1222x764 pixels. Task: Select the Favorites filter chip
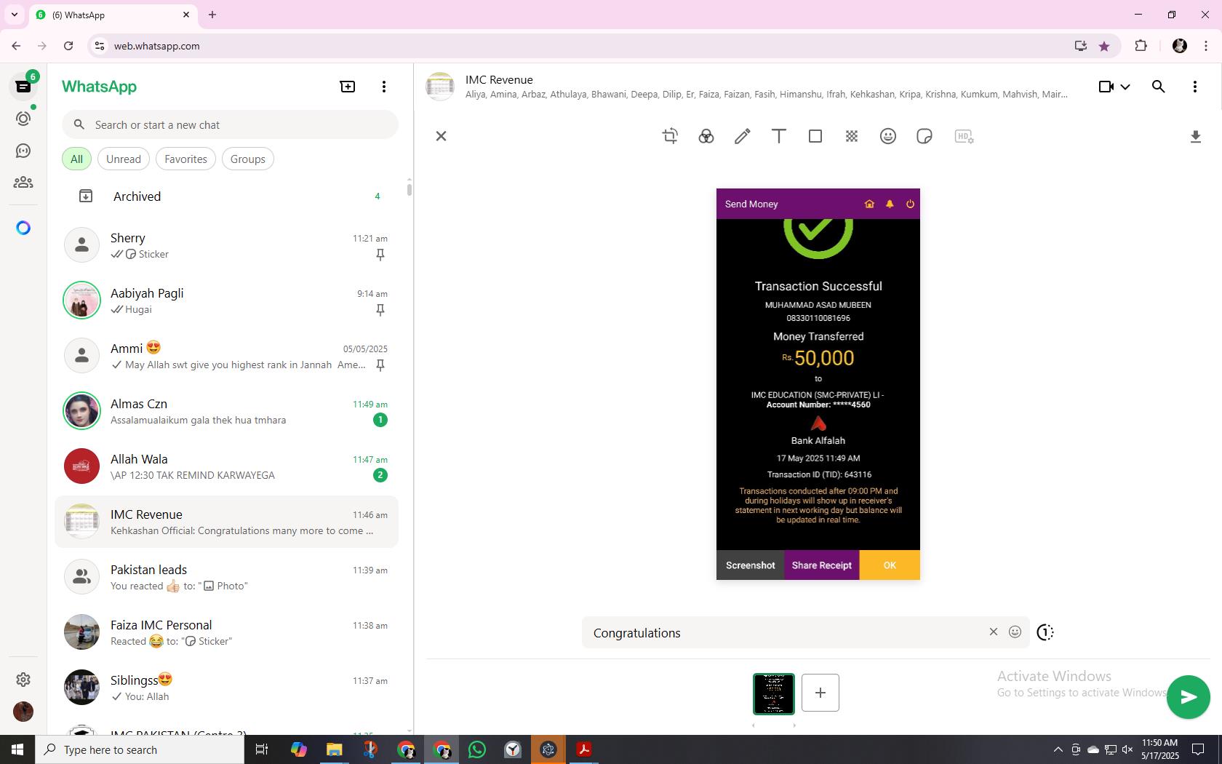(185, 159)
